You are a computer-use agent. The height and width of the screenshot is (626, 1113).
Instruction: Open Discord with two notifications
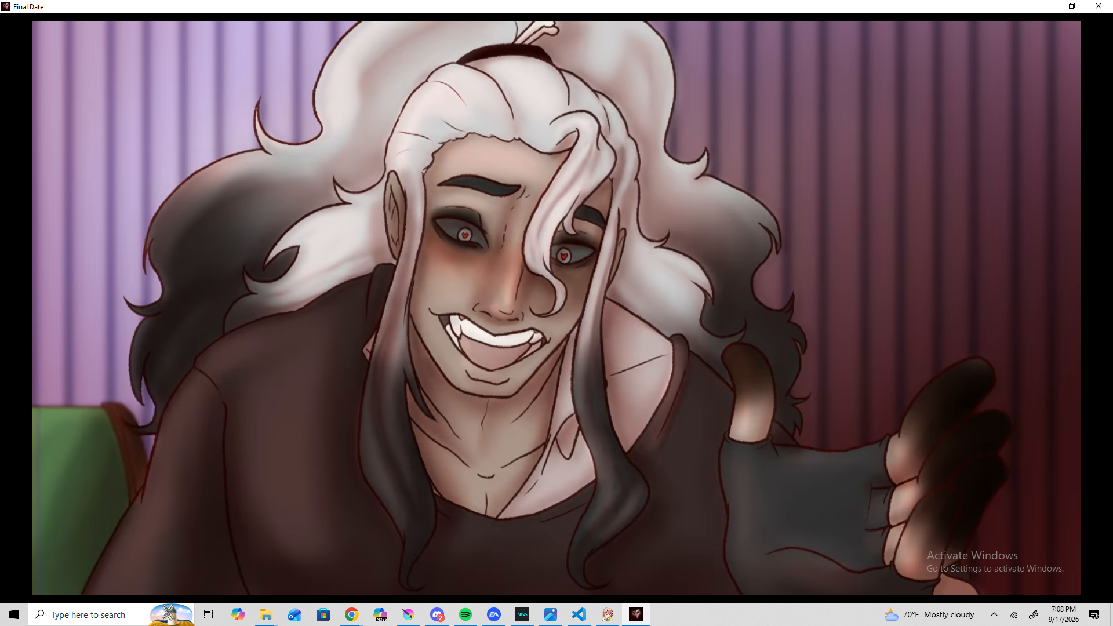click(x=437, y=614)
